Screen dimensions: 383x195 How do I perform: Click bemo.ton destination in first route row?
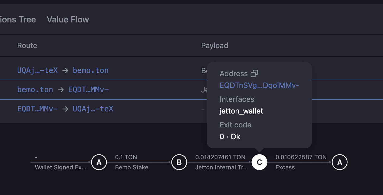91,70
